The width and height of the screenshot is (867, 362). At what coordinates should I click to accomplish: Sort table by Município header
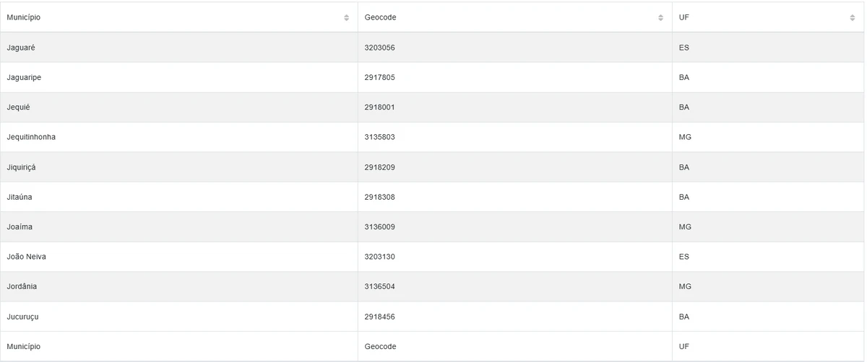click(24, 17)
